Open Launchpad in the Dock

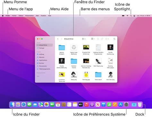[x=18, y=105]
